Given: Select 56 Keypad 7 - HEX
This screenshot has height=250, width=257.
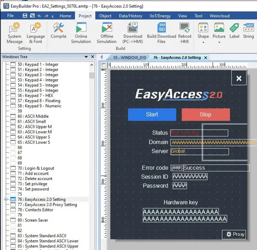Looking at the screenshot, I should [x=35, y=95].
